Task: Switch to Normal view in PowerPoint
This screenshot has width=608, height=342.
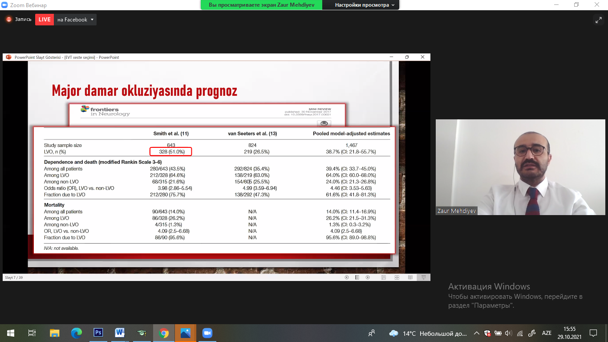Action: pyautogui.click(x=384, y=277)
